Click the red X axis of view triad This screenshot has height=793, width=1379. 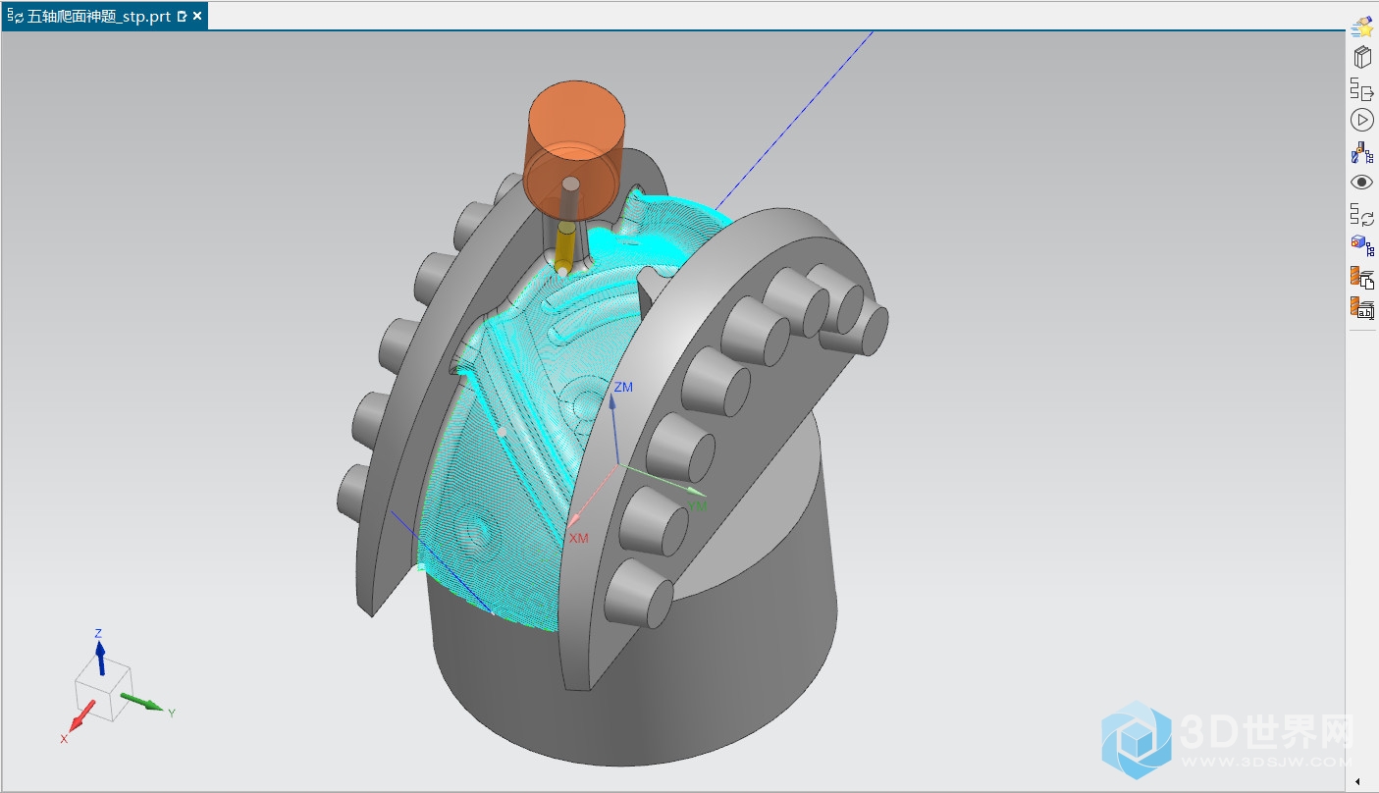click(82, 717)
